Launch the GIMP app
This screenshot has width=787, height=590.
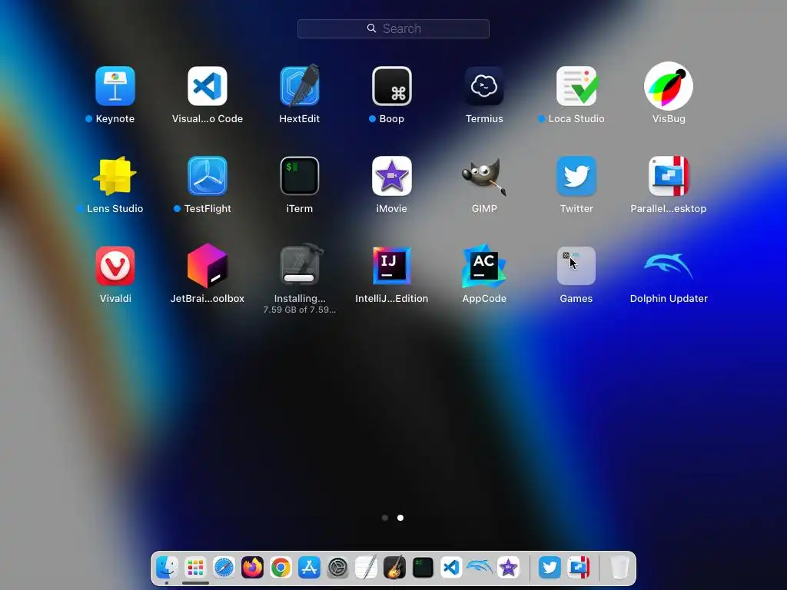point(484,176)
